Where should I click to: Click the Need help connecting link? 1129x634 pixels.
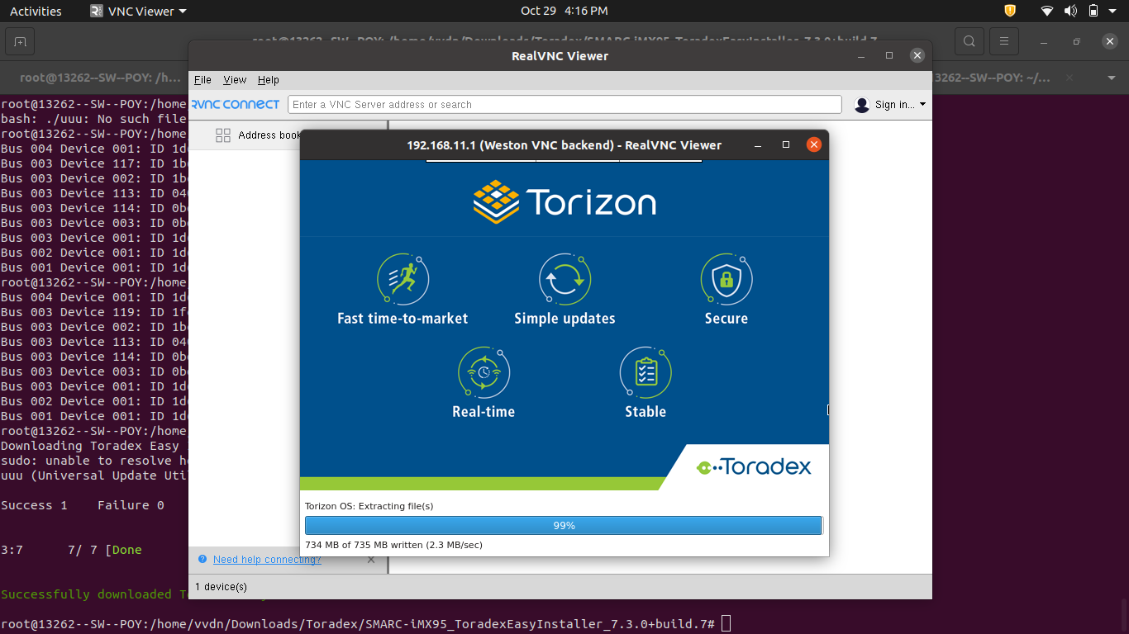pyautogui.click(x=267, y=560)
